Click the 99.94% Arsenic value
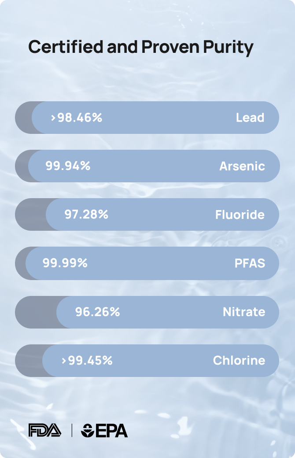 click(68, 166)
